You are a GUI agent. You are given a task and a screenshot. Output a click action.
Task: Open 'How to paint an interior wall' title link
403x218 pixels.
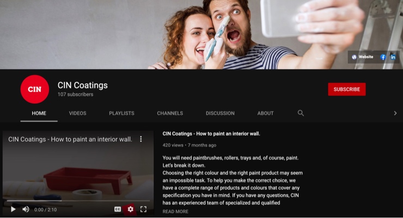click(x=211, y=134)
